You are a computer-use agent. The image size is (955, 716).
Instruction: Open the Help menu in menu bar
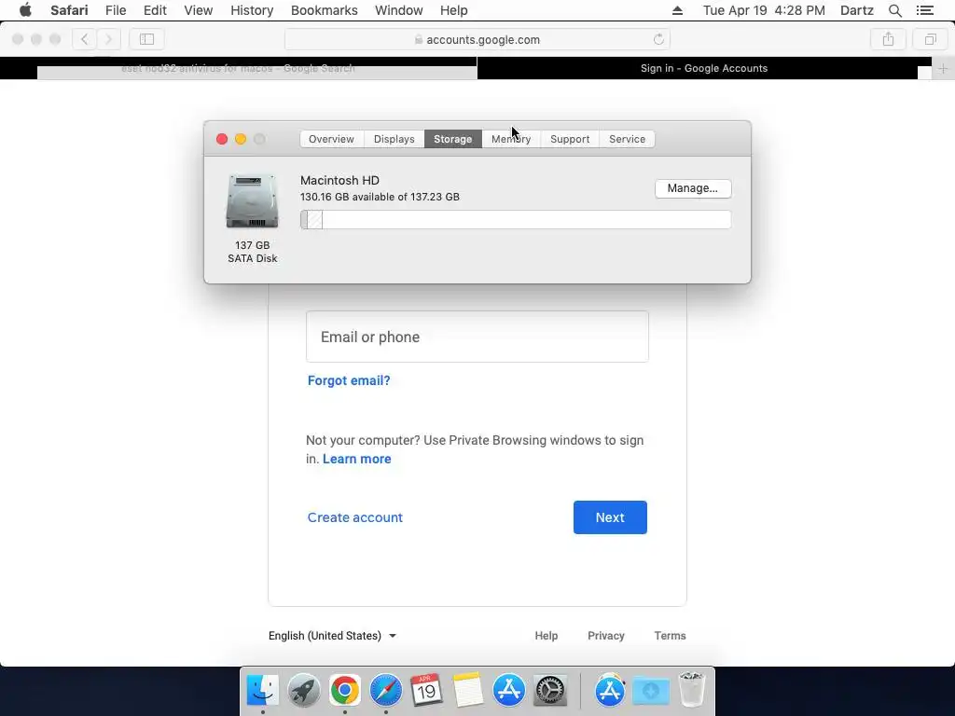(454, 10)
